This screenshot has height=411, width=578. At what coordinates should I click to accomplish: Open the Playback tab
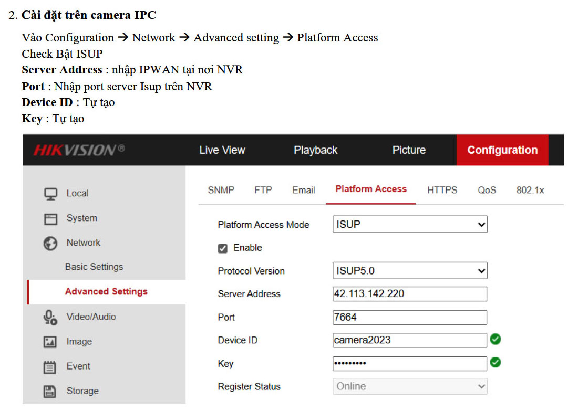tap(315, 150)
